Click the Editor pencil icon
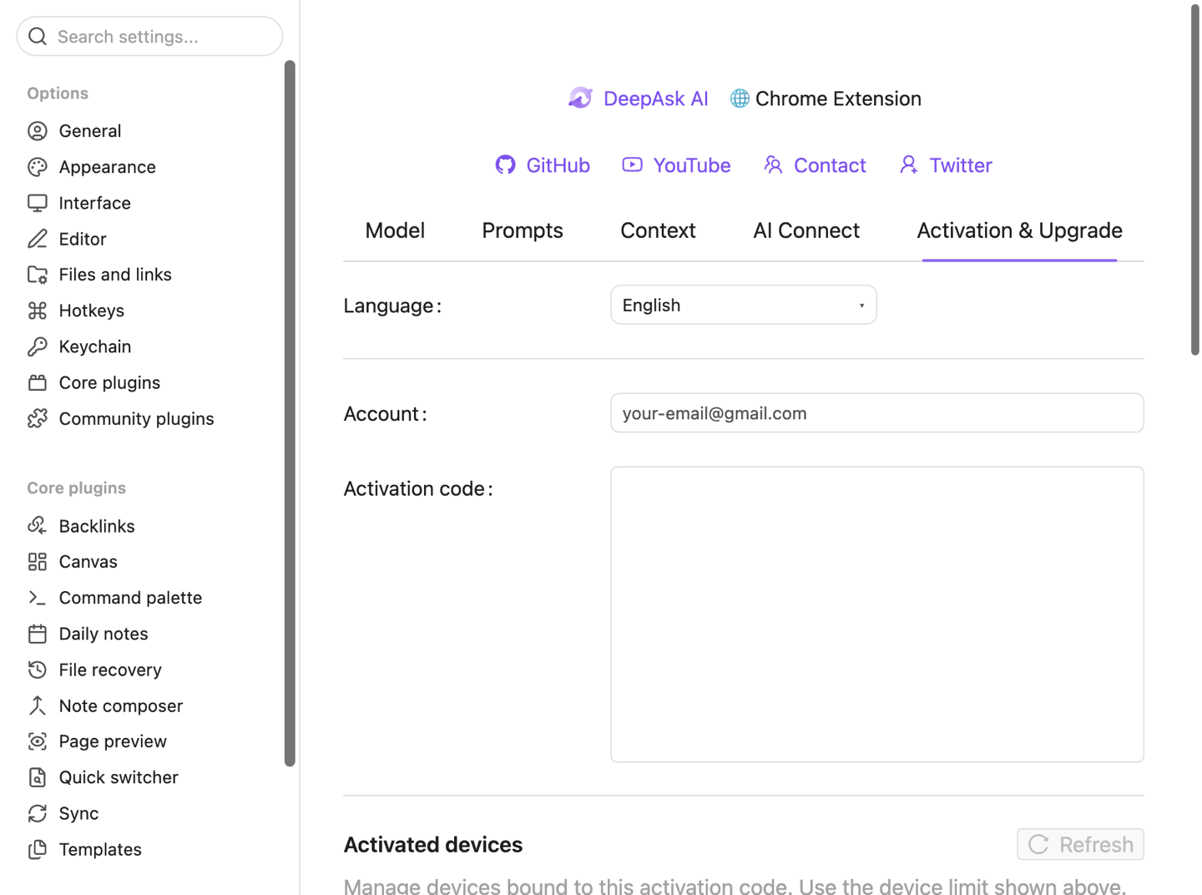 click(38, 239)
